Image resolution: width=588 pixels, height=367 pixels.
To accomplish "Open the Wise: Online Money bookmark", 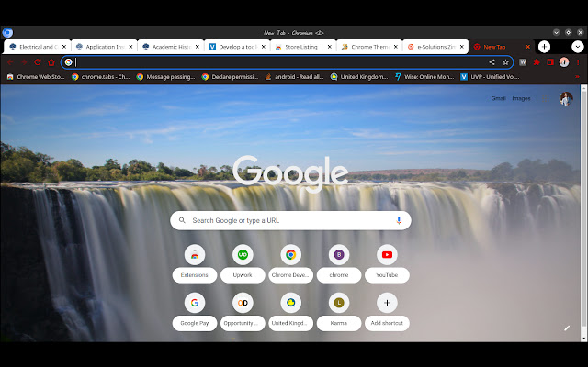I will tap(424, 77).
